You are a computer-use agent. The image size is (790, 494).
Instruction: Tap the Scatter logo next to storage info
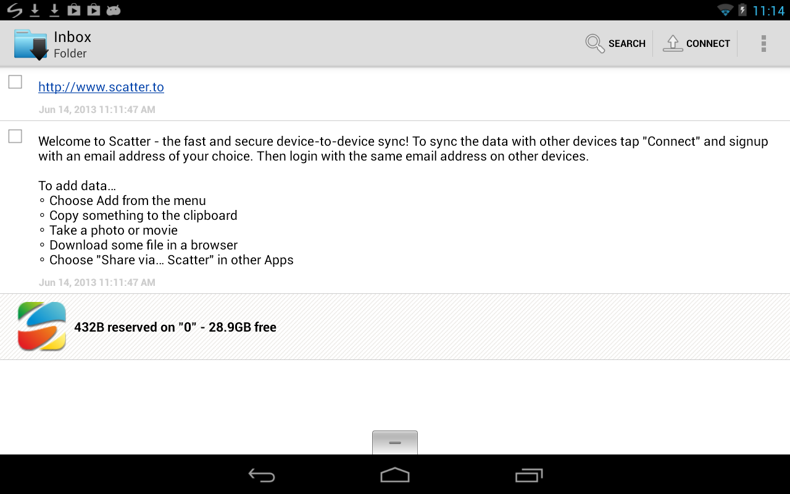(42, 326)
